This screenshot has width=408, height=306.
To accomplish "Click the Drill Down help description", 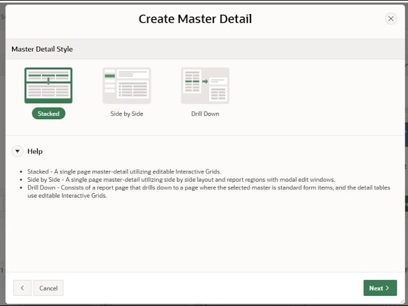I will tap(208, 191).
